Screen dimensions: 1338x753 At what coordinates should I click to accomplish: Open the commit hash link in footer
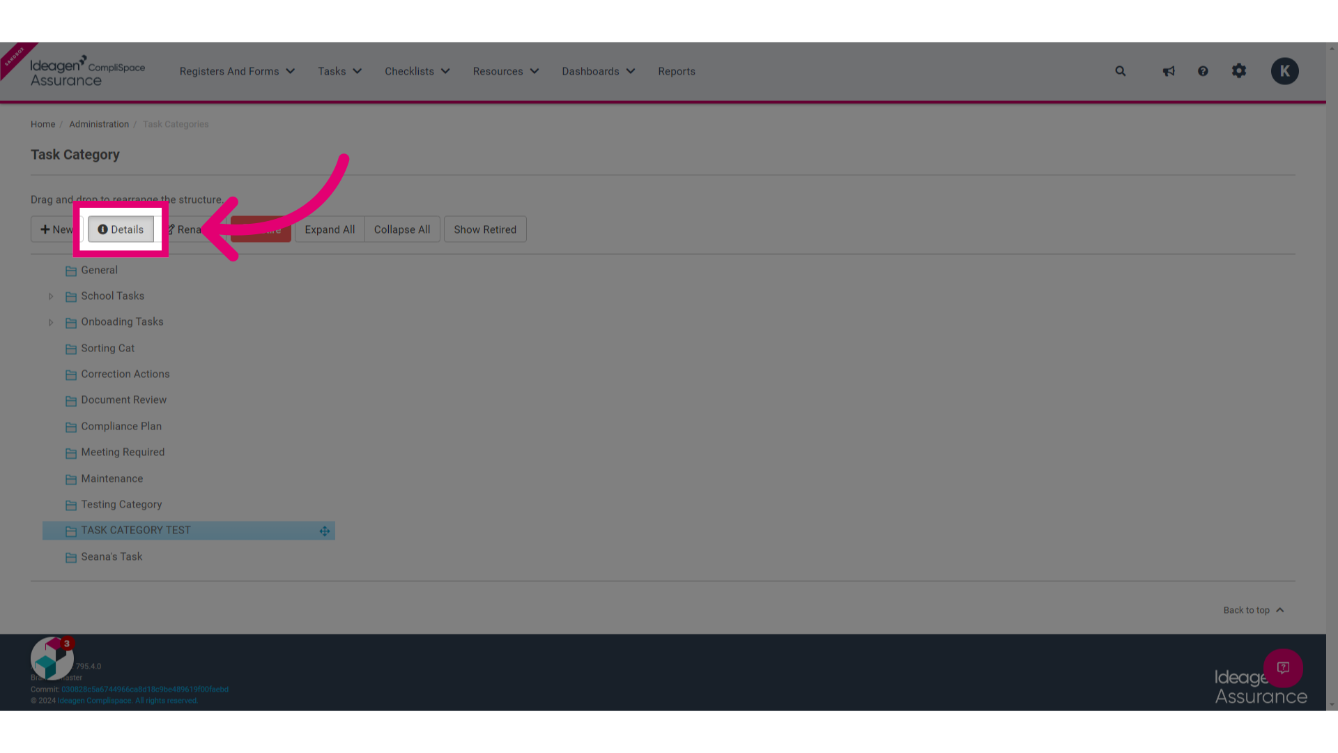click(145, 690)
